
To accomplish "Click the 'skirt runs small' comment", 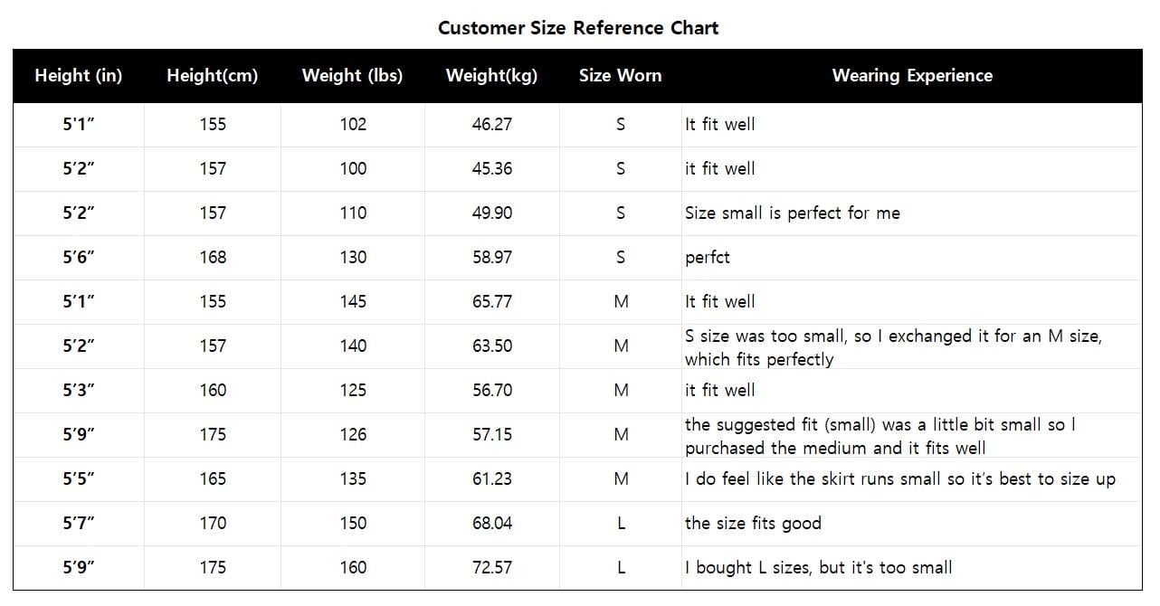I will point(900,479).
